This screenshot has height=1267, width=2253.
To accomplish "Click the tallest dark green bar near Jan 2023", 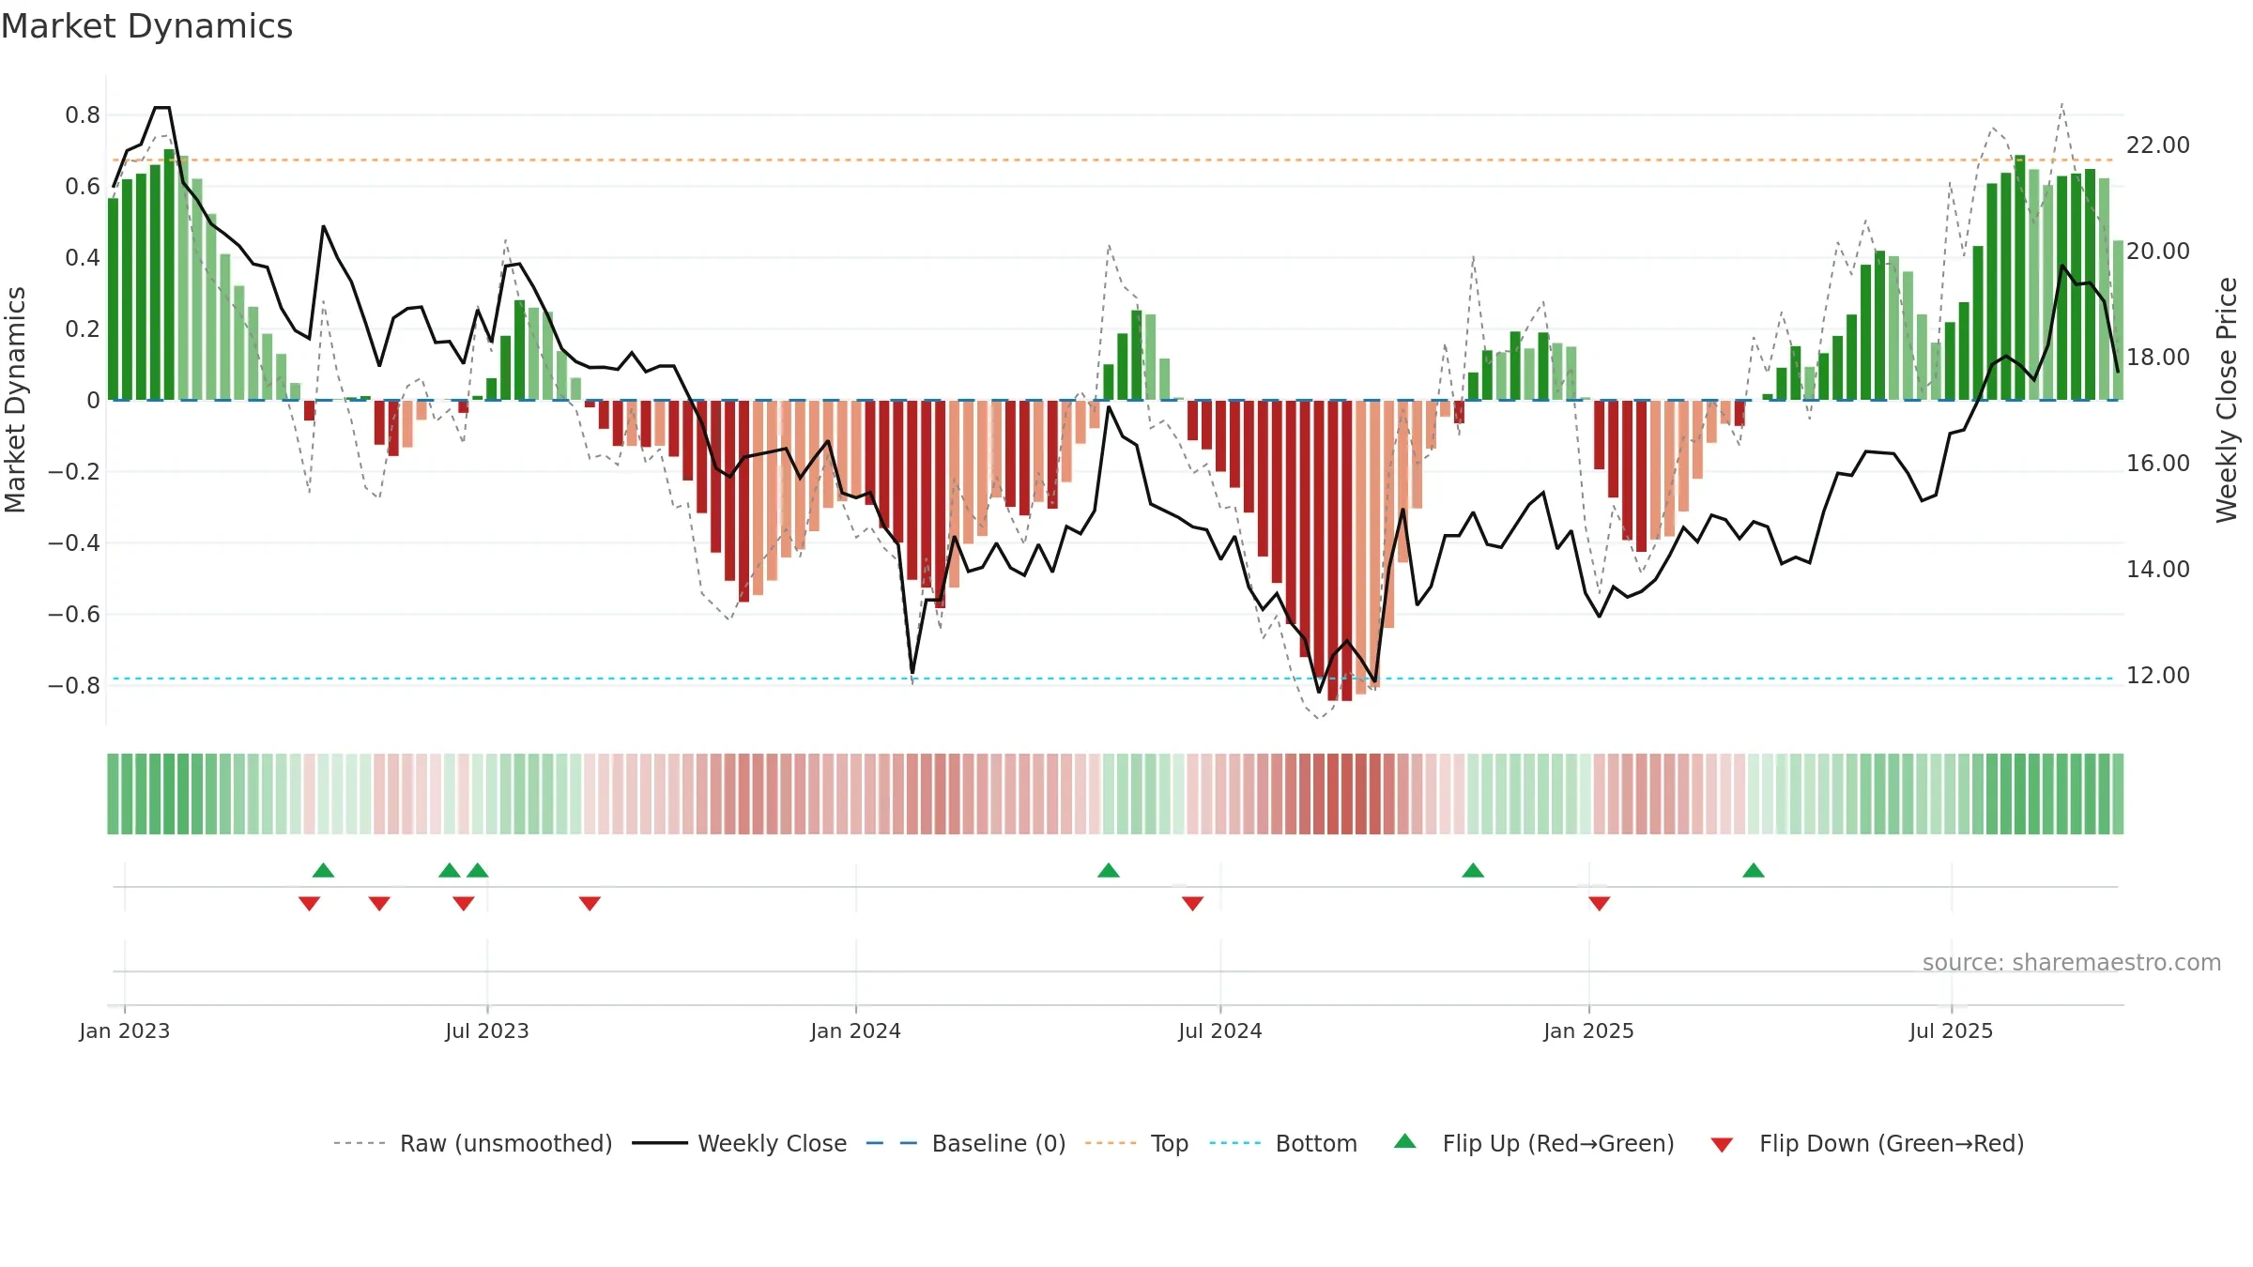I will (x=169, y=274).
